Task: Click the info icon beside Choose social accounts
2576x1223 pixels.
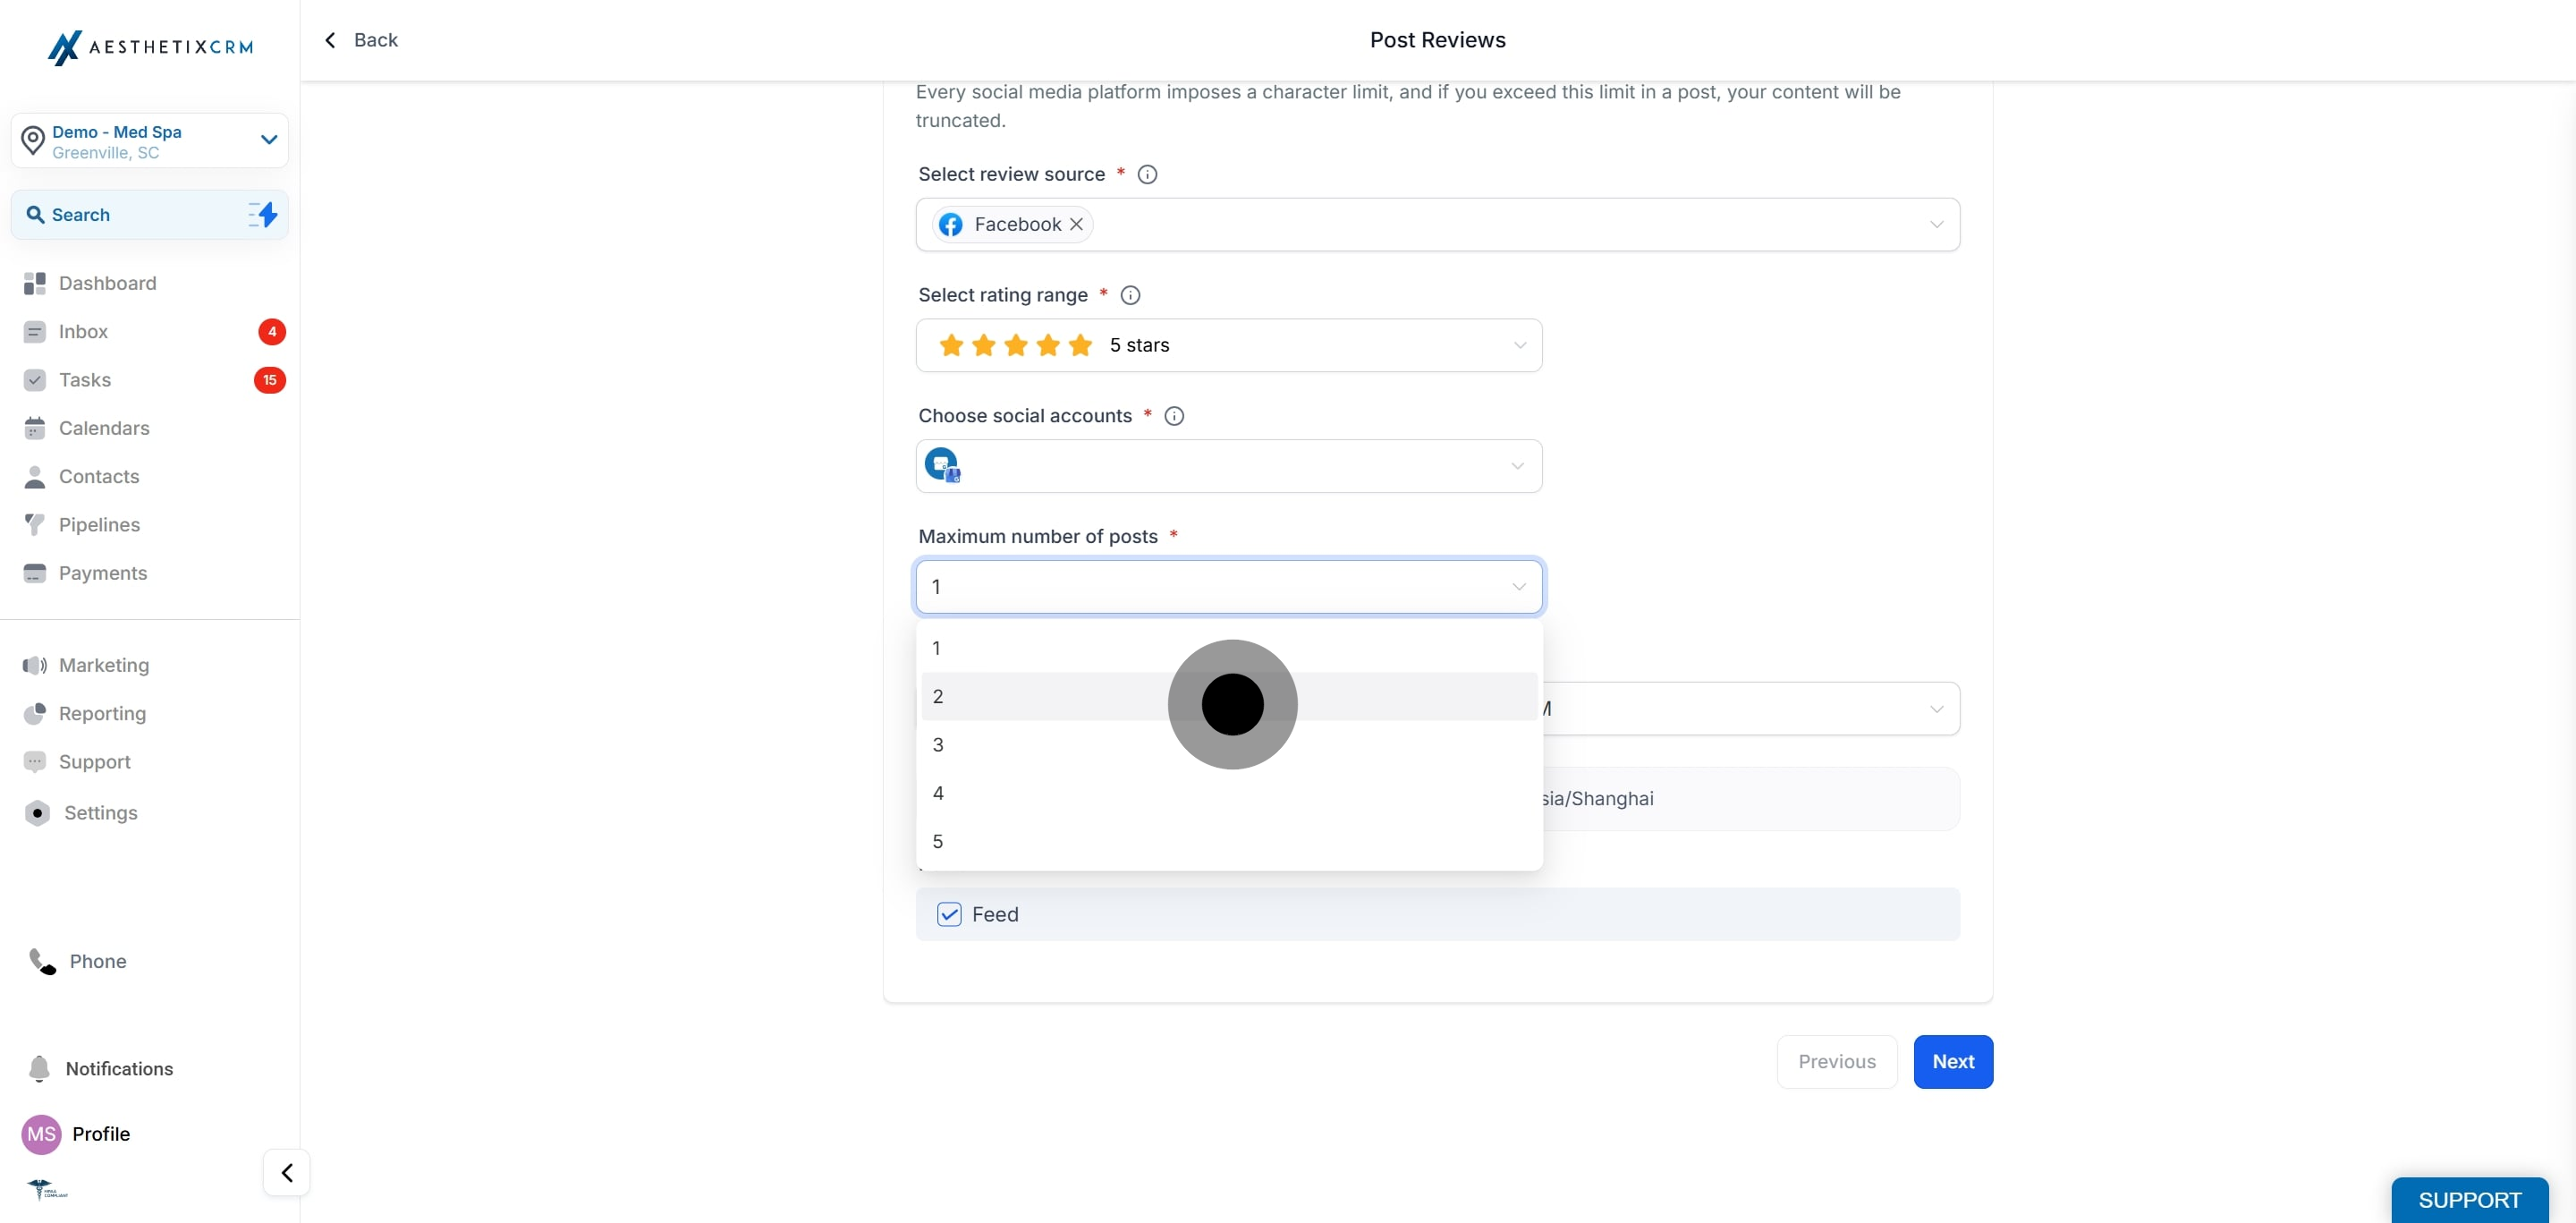Action: pyautogui.click(x=1174, y=416)
